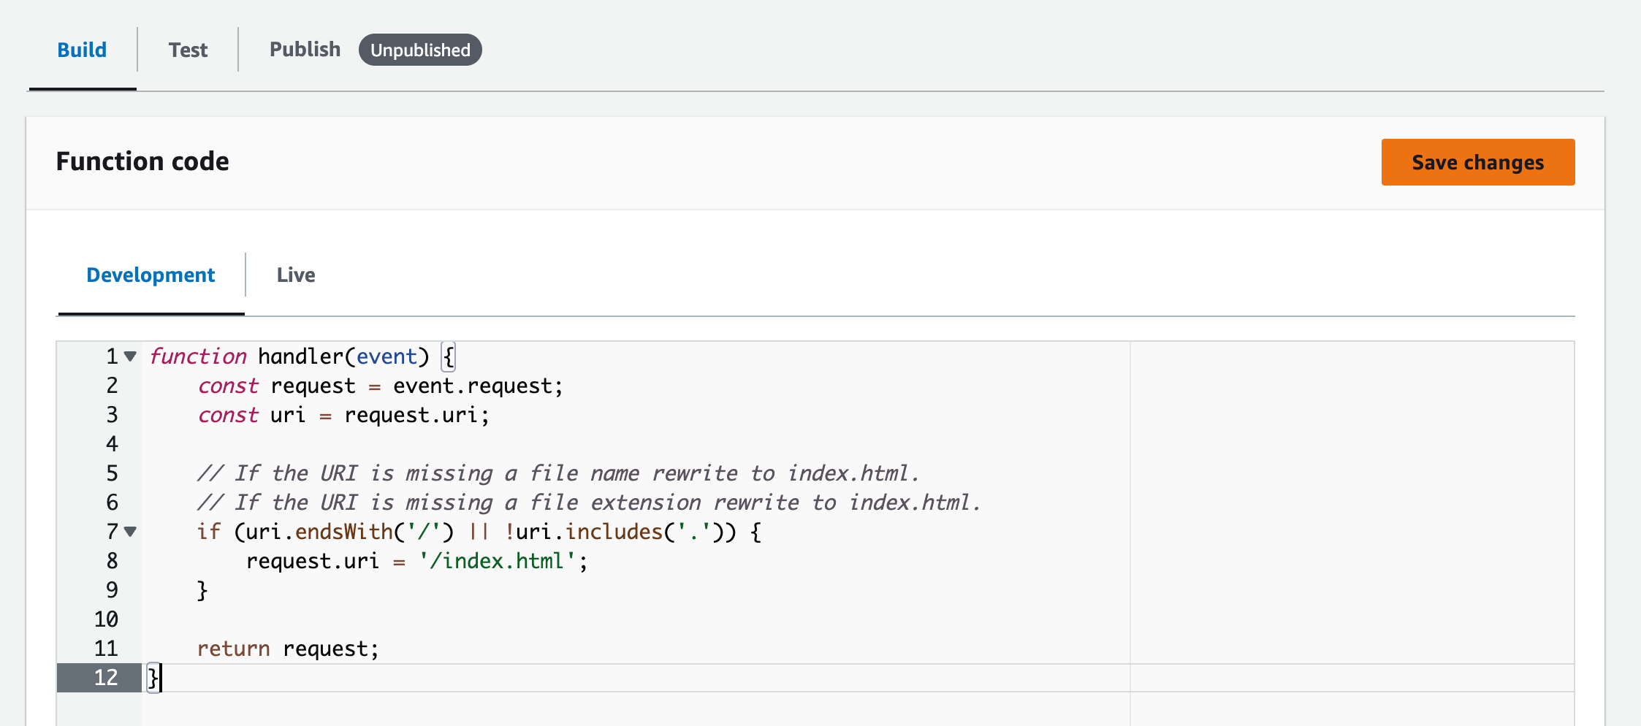Click the empty line 10 in the editor
This screenshot has height=726, width=1641.
(x=511, y=619)
